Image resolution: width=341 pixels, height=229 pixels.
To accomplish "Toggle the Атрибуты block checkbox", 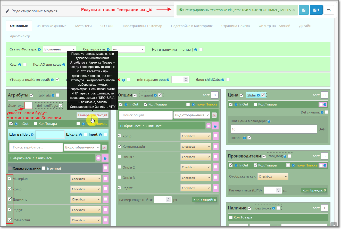I will pyautogui.click(x=31, y=95).
